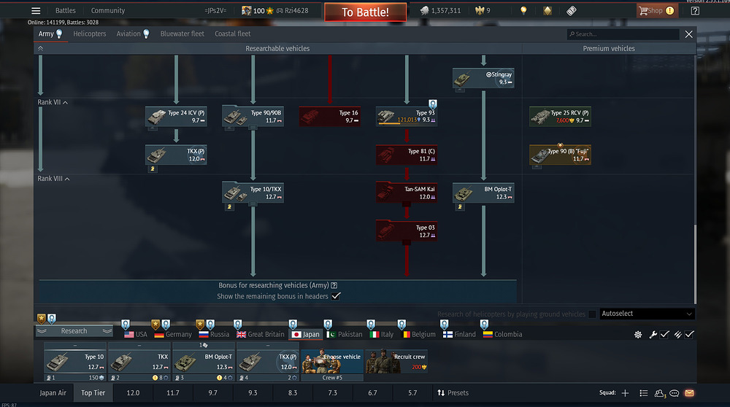Open the contacts friends icon

coord(659,393)
